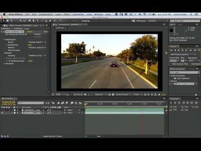This screenshot has width=201, height=151.
Task: Click the first layer's label color
Action: (15, 110)
